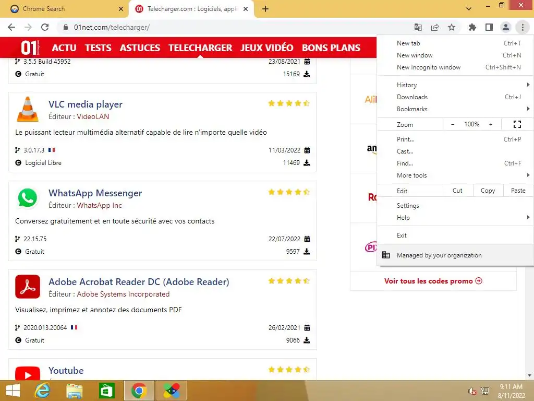The height and width of the screenshot is (401, 534).
Task: Open the TESTS navigation item
Action: (98, 48)
